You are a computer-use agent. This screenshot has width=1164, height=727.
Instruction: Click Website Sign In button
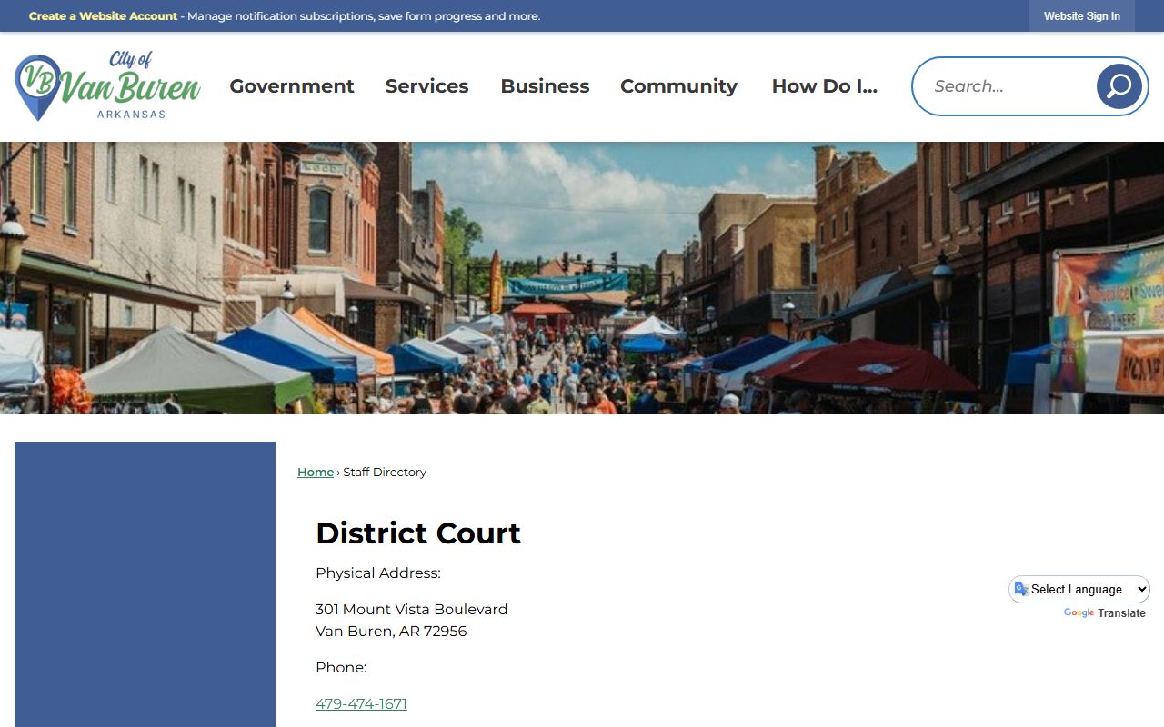pyautogui.click(x=1082, y=16)
